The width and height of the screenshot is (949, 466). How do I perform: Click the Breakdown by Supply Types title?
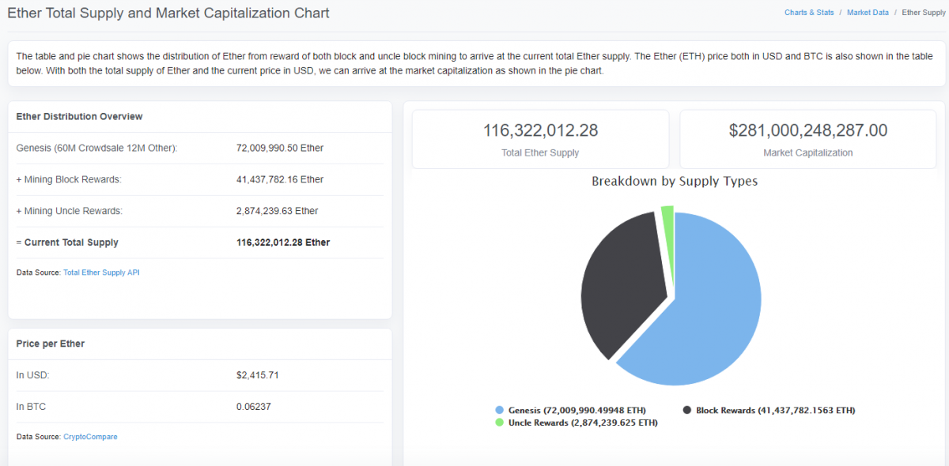click(674, 181)
